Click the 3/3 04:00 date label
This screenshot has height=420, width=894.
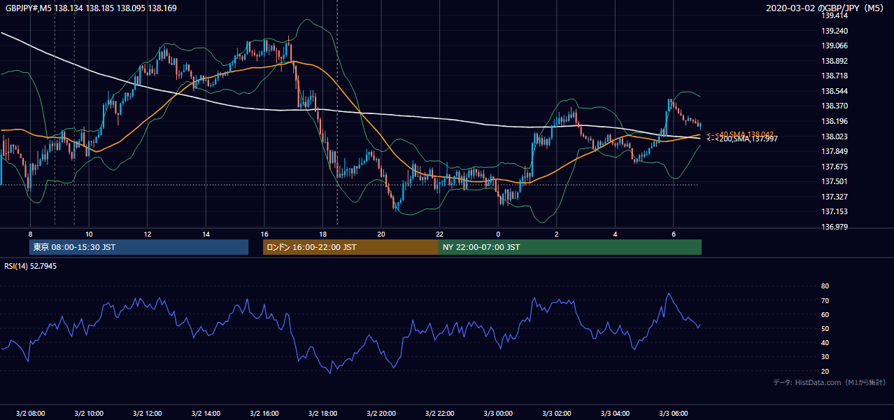click(x=616, y=414)
